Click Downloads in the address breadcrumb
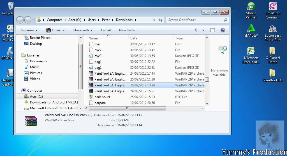Image resolution: width=287 pixels, height=156 pixels. point(124,20)
